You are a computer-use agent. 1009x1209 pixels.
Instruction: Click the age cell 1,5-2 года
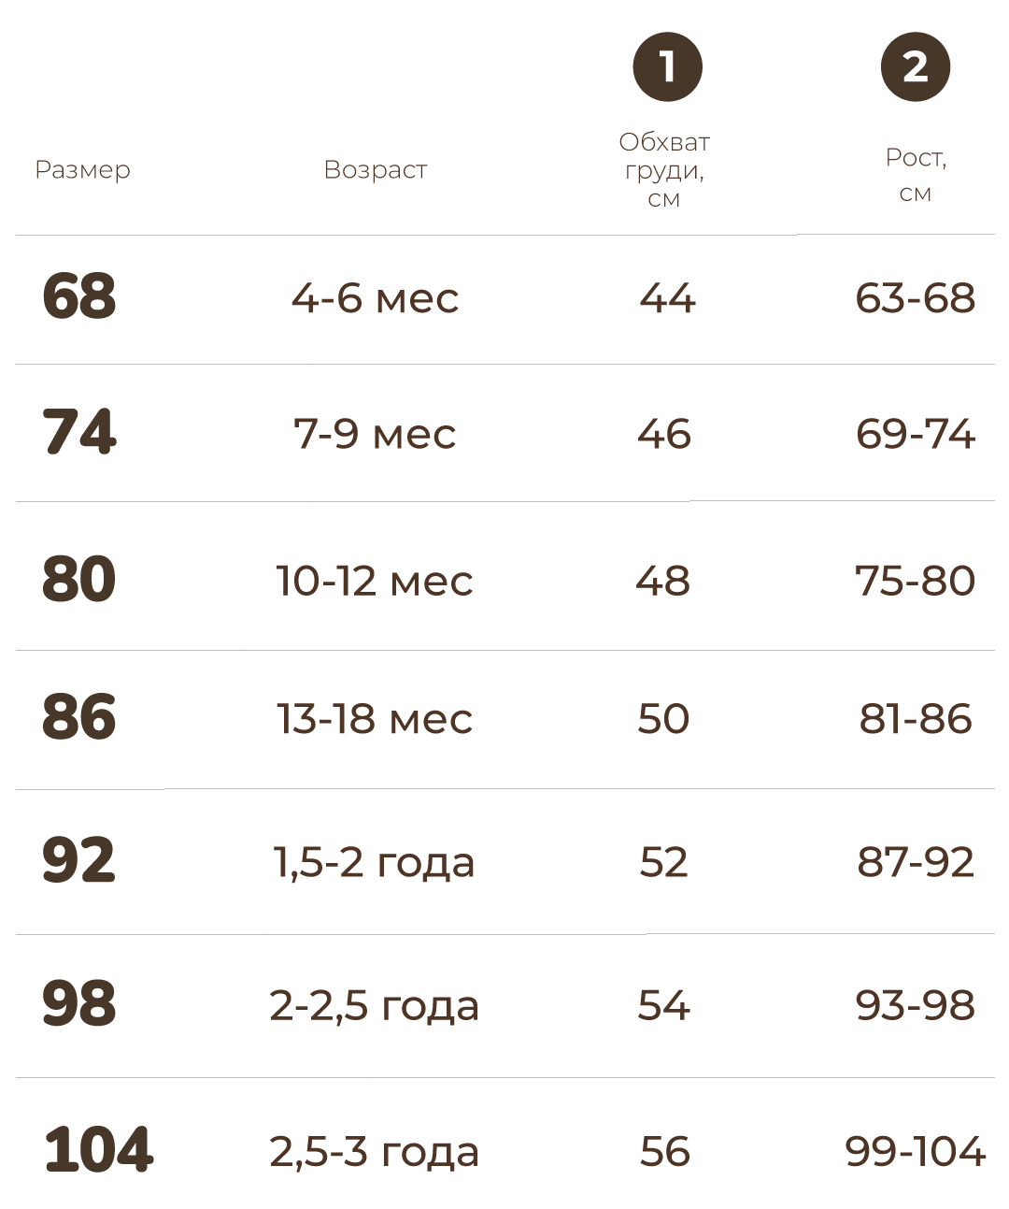tap(374, 863)
